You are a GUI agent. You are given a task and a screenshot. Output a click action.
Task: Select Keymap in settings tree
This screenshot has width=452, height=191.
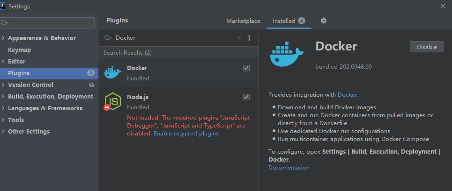pos(19,50)
